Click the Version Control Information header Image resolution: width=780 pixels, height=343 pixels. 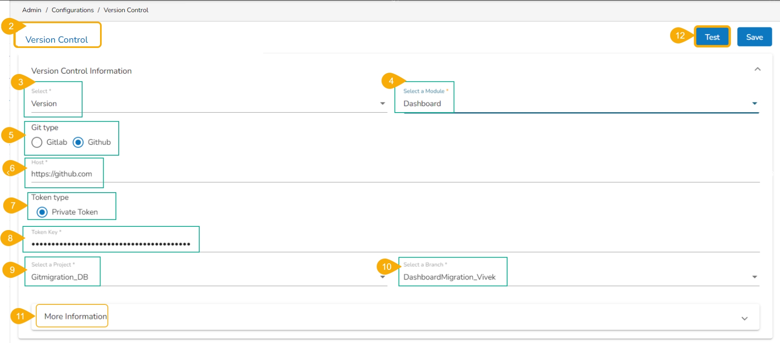click(x=81, y=71)
